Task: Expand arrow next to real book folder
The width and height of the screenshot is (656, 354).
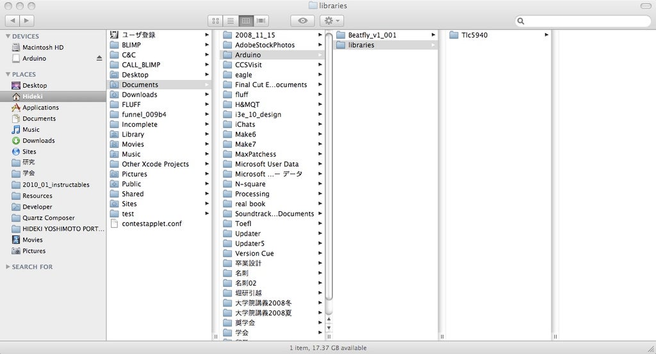Action: [320, 204]
